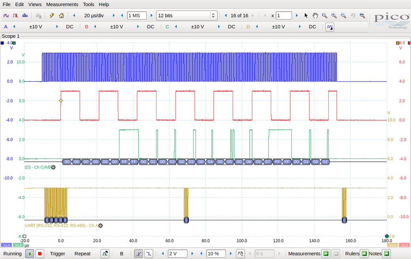Go to previous waveform buffer arrow
The height and width of the screenshot is (259, 411).
[x=226, y=15]
